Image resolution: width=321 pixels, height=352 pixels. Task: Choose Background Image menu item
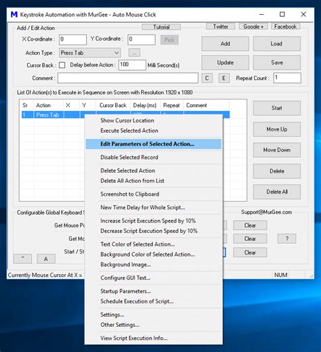click(x=154, y=265)
